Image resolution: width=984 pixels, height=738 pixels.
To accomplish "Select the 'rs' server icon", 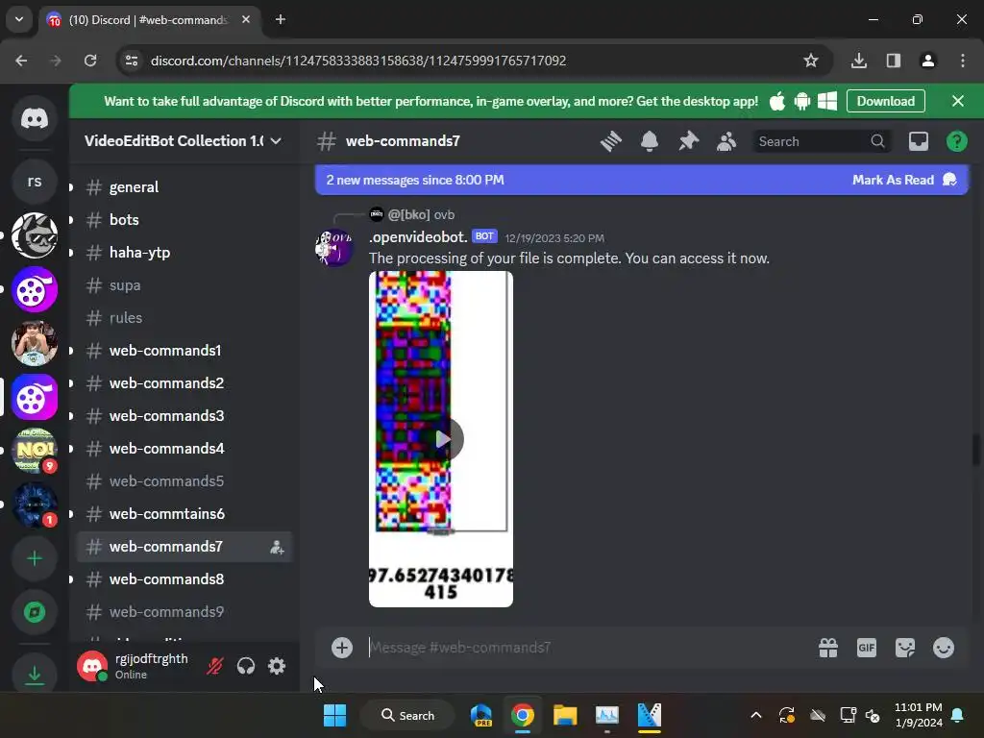I will point(35,182).
